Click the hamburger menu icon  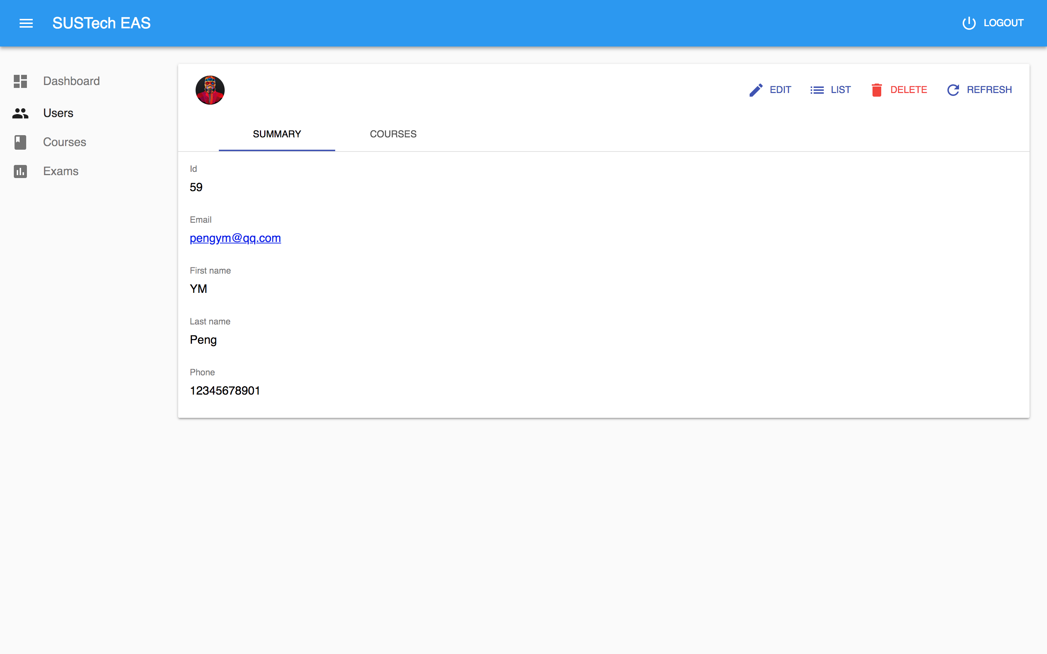click(x=26, y=23)
